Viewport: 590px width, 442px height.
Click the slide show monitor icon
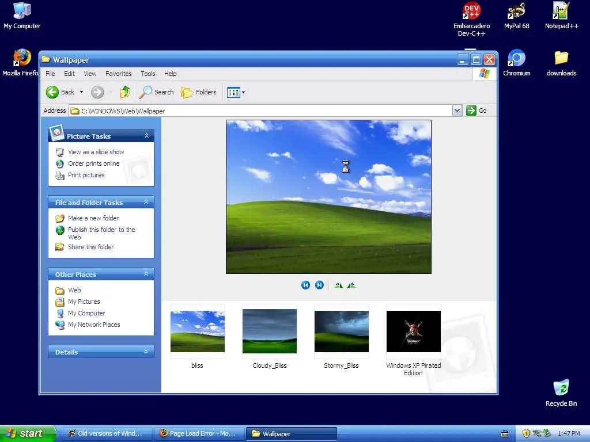coord(60,152)
